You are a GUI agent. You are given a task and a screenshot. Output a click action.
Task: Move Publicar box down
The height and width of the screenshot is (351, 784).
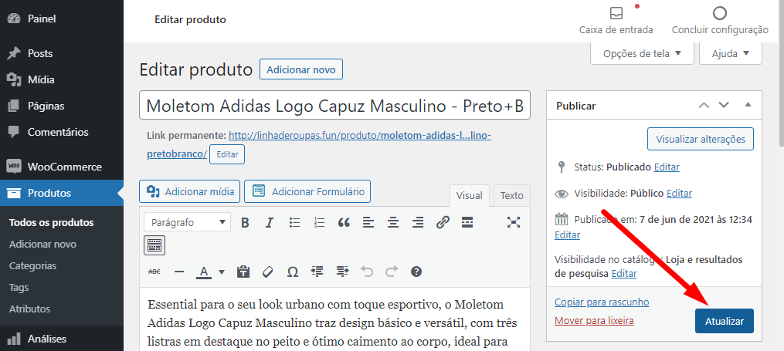coord(724,106)
